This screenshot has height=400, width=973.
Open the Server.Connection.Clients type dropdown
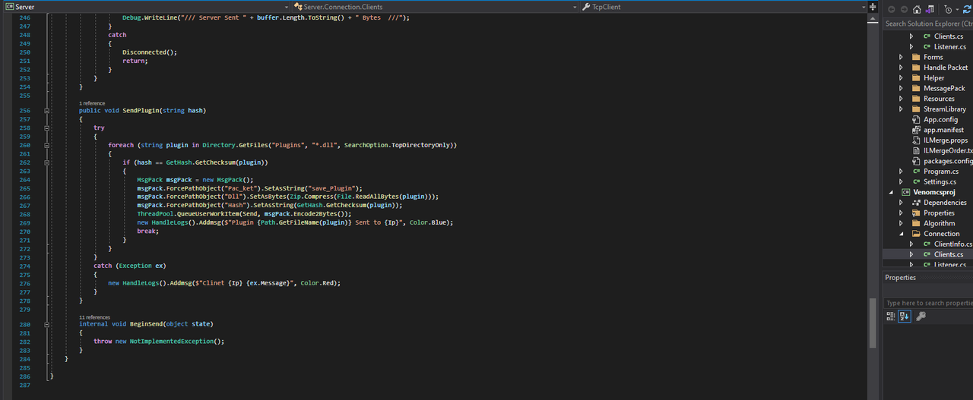(575, 7)
